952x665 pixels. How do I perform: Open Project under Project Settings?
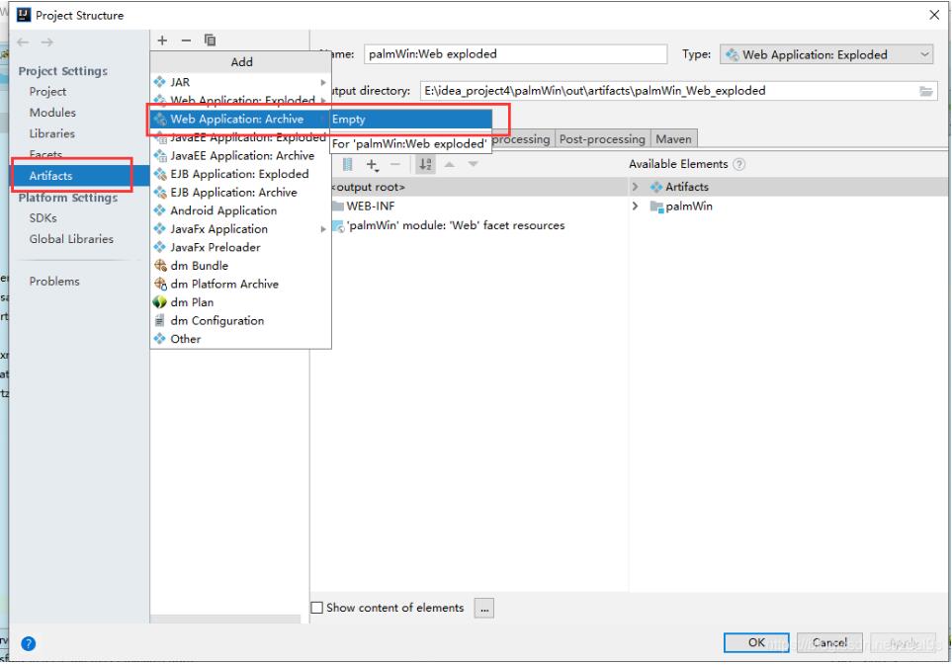point(48,92)
